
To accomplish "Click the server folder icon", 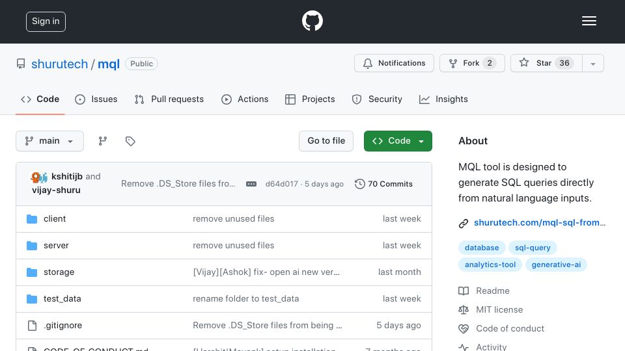I will pos(32,246).
